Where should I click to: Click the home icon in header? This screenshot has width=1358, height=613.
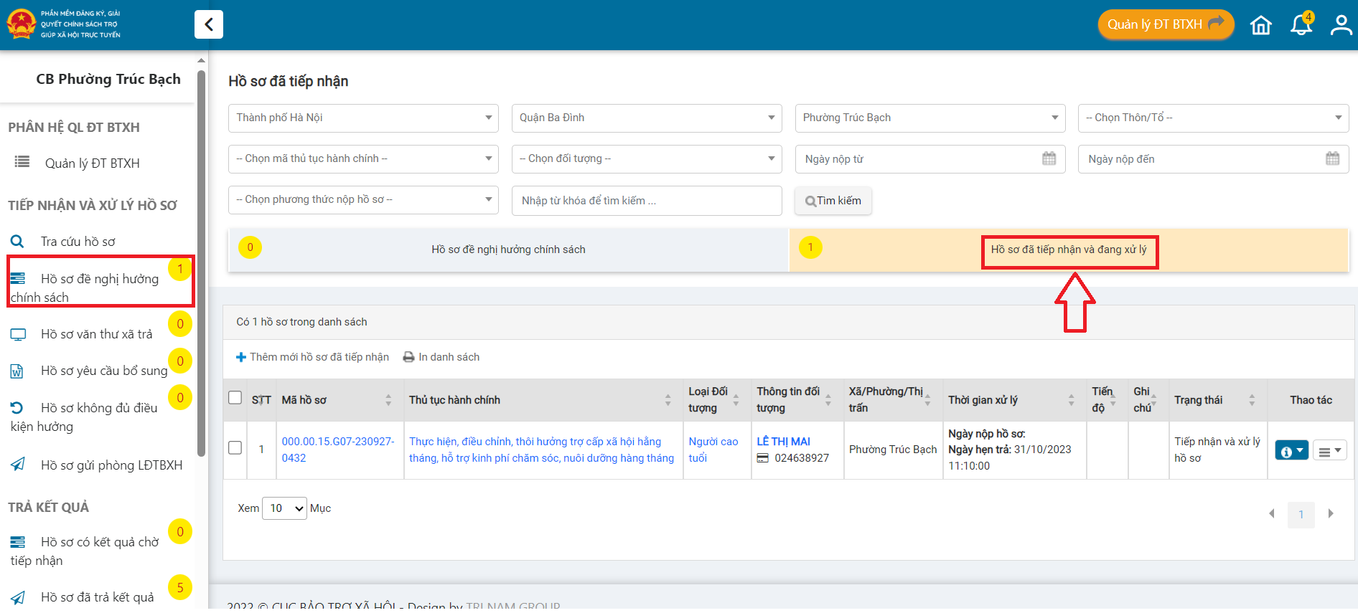(x=1260, y=25)
